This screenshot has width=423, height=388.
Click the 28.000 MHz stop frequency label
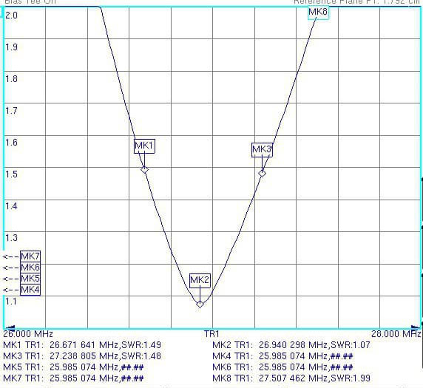[396, 334]
